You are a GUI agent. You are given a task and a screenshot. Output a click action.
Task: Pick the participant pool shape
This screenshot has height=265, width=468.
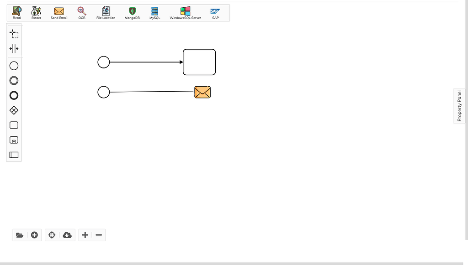(14, 155)
